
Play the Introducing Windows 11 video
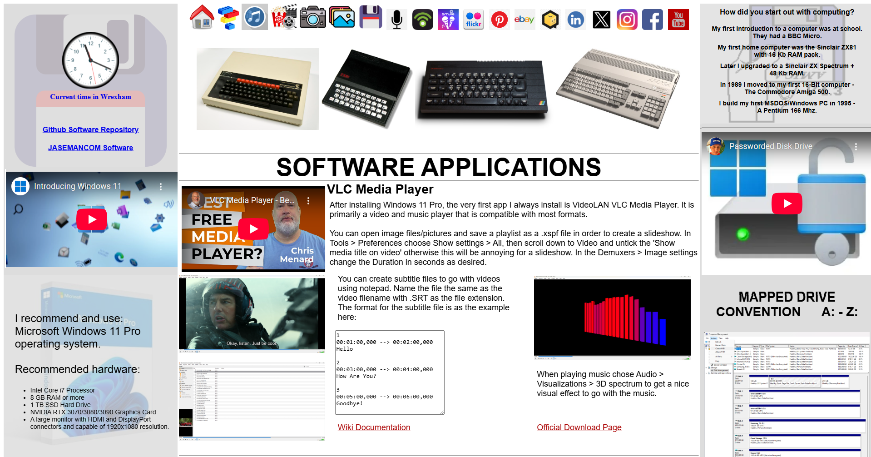point(92,219)
